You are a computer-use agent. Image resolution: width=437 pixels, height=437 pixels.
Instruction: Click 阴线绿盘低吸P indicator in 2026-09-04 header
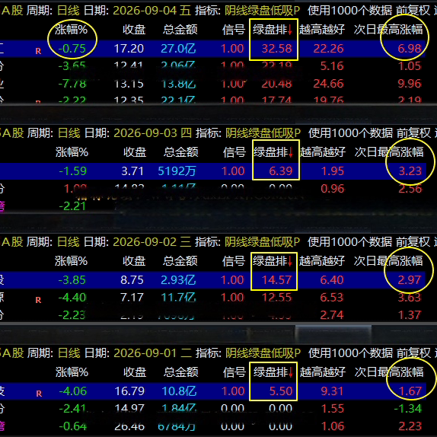pos(262,11)
